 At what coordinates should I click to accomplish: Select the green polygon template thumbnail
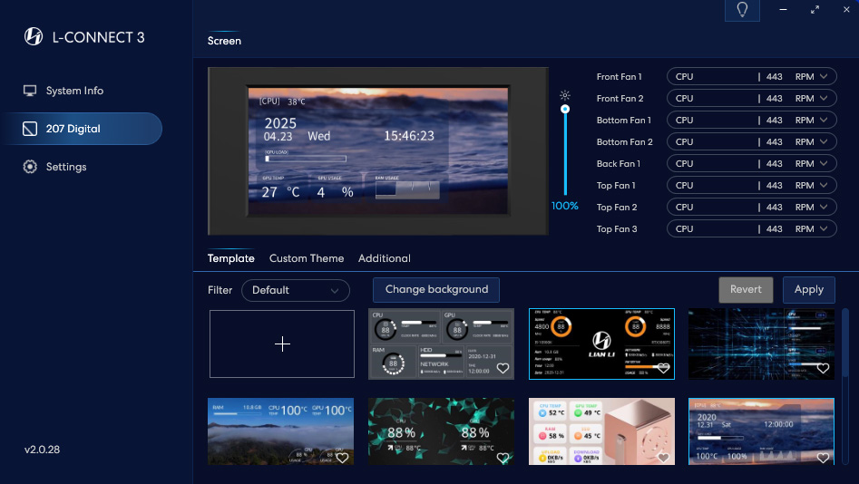pos(441,431)
